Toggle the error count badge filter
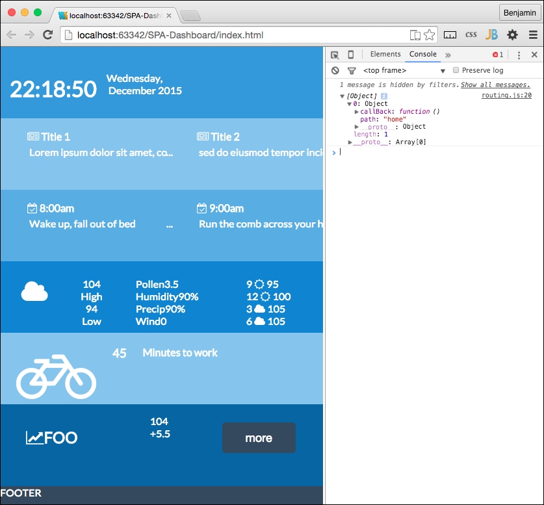 [x=496, y=55]
